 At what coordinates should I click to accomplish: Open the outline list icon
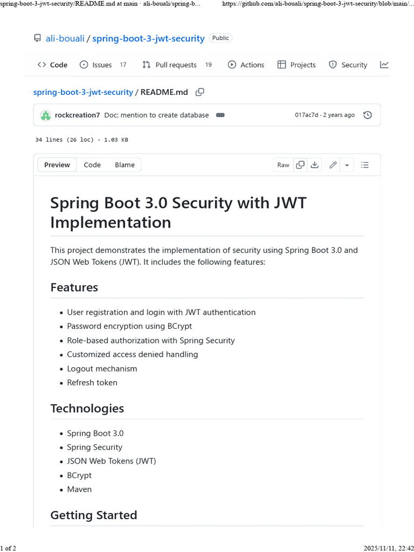pos(365,165)
